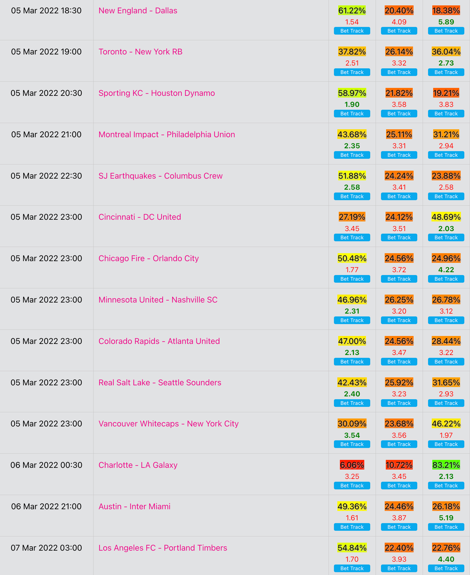Screen dimensions: 470x575
Task: Click Bet Track under the Portland Timbers 4.40 odds
Action: [446, 568]
